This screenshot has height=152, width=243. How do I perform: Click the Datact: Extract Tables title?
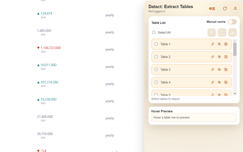[170, 6]
